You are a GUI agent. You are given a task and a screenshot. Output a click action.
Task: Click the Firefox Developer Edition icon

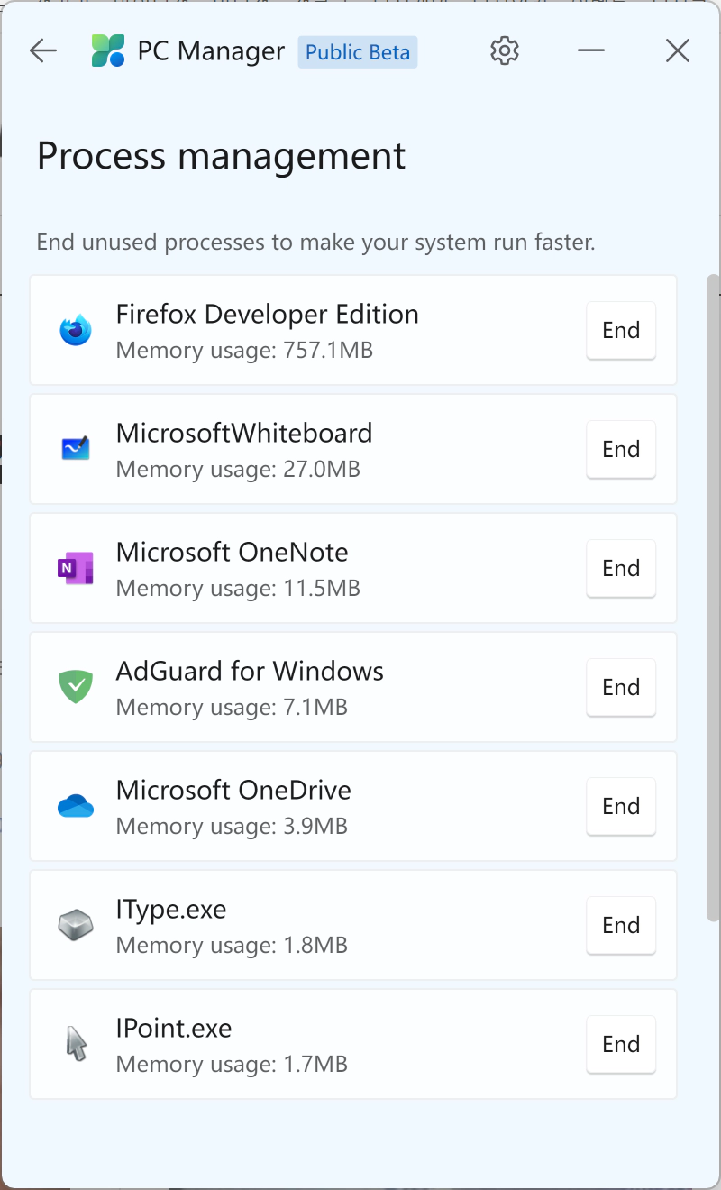tap(76, 331)
